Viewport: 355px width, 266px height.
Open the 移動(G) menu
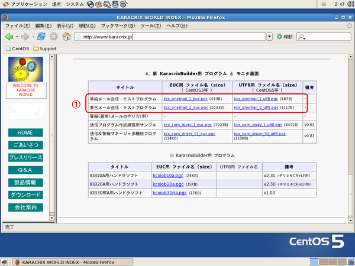87,26
